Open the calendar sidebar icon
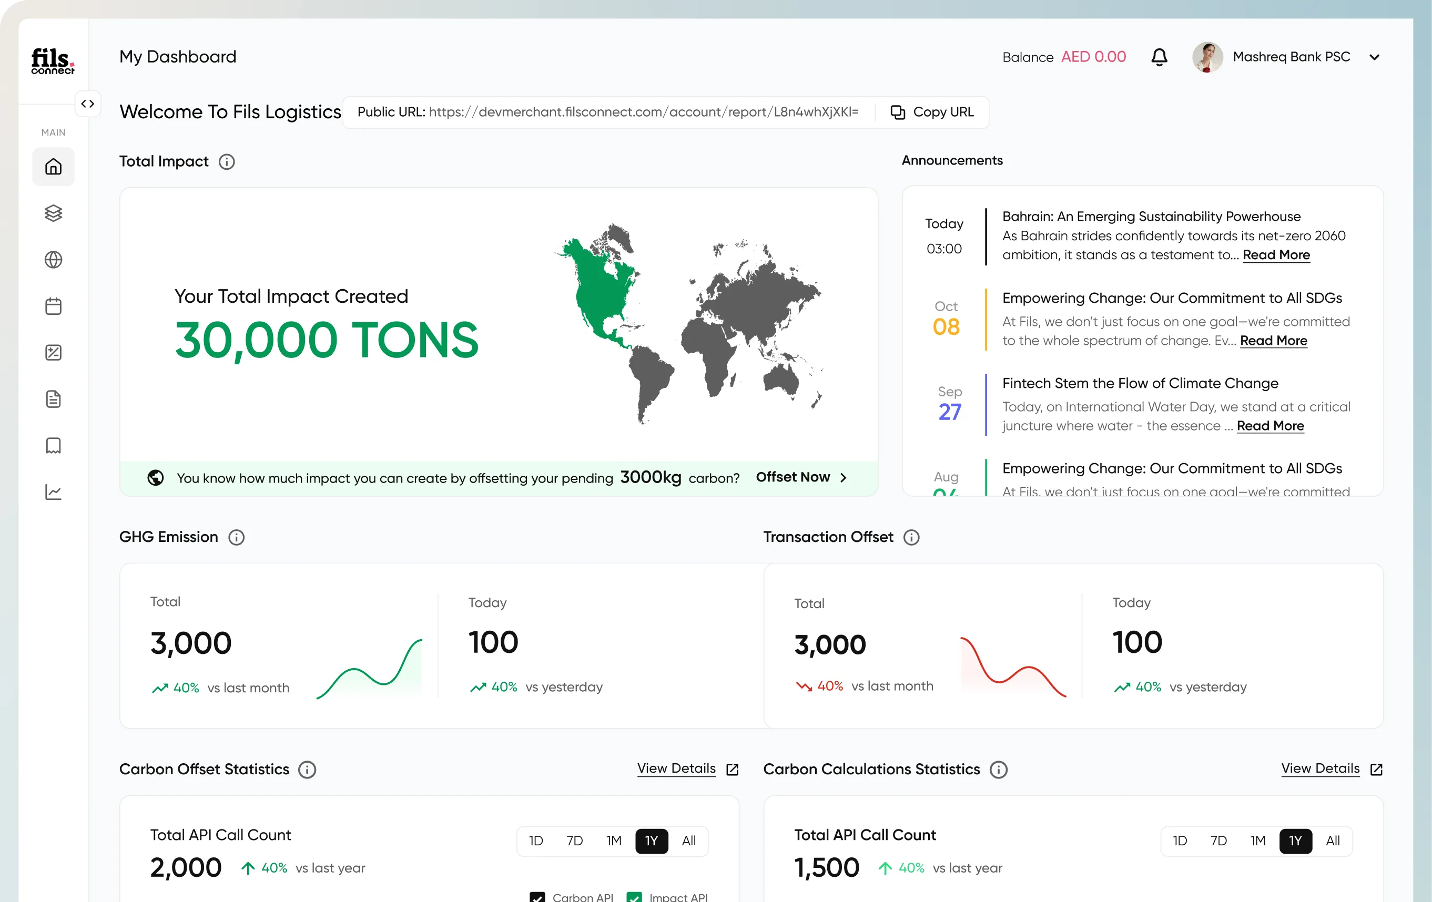Viewport: 1432px width, 902px height. pyautogui.click(x=53, y=306)
